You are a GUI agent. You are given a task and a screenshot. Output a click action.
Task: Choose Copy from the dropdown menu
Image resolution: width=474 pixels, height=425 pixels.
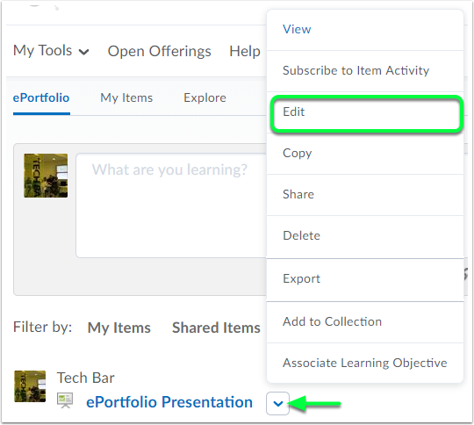tap(365, 154)
